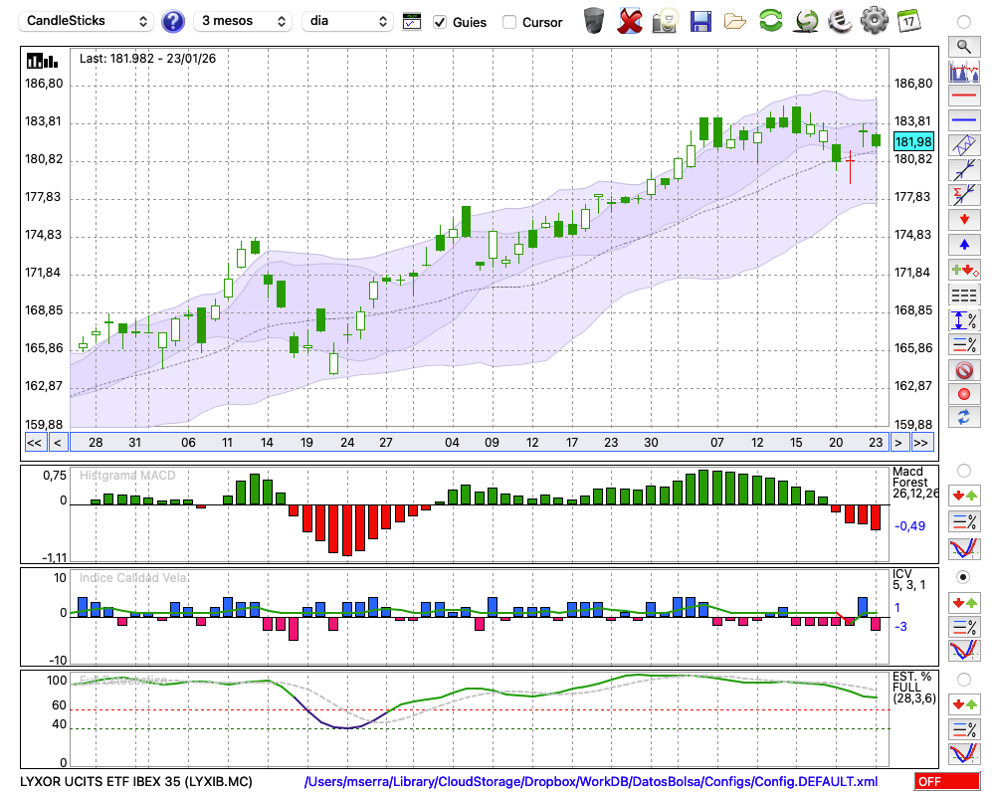995x796 pixels.
Task: Select the blue percent range measure tool
Action: coord(964,320)
